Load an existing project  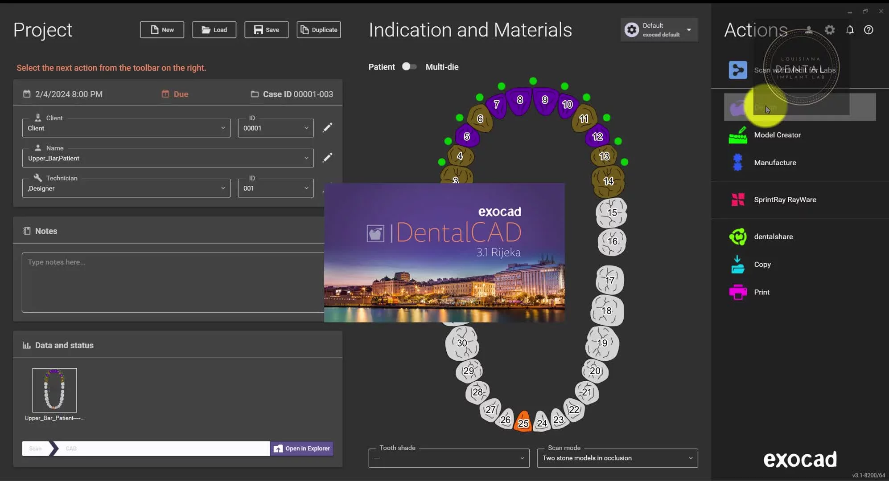coord(214,30)
